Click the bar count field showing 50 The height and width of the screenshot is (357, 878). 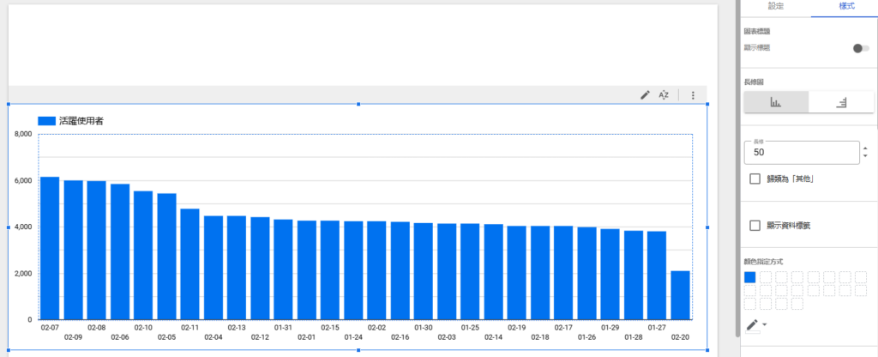802,153
